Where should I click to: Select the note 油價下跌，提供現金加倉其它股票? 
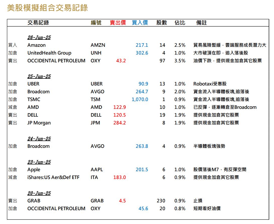tap(227, 61)
